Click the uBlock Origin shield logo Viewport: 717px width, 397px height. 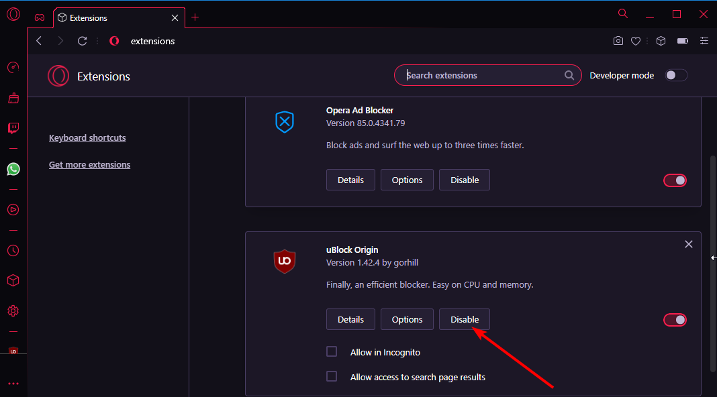tap(285, 262)
